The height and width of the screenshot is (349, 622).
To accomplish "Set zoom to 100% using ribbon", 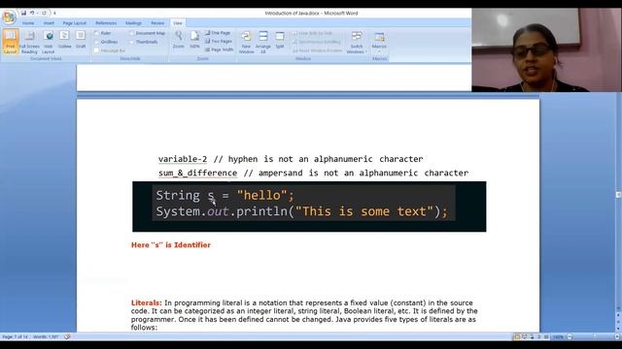I will pos(194,40).
